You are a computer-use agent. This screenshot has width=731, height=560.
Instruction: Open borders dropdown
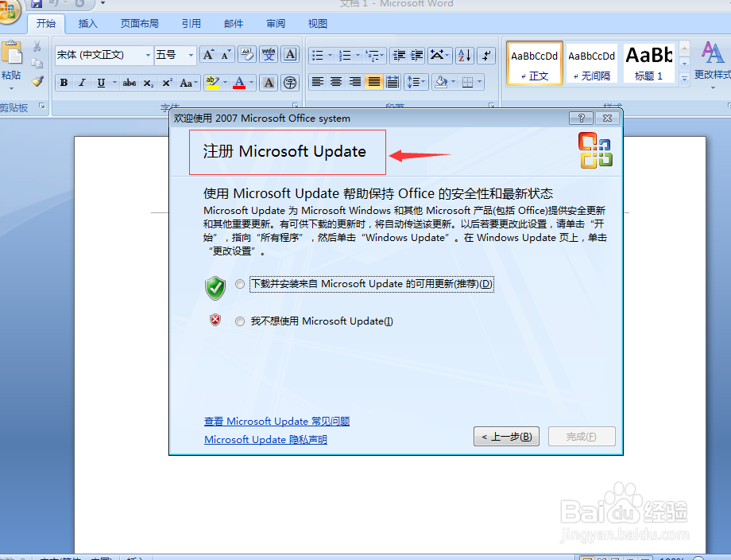pos(479,83)
